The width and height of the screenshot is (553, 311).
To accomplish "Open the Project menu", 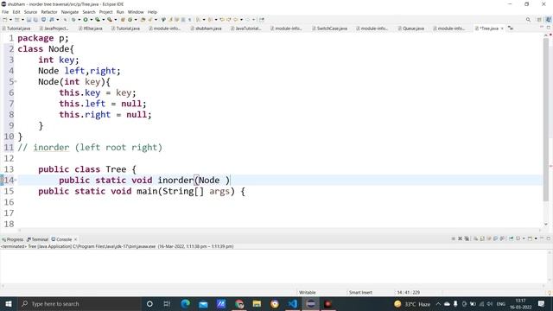I will pyautogui.click(x=105, y=12).
